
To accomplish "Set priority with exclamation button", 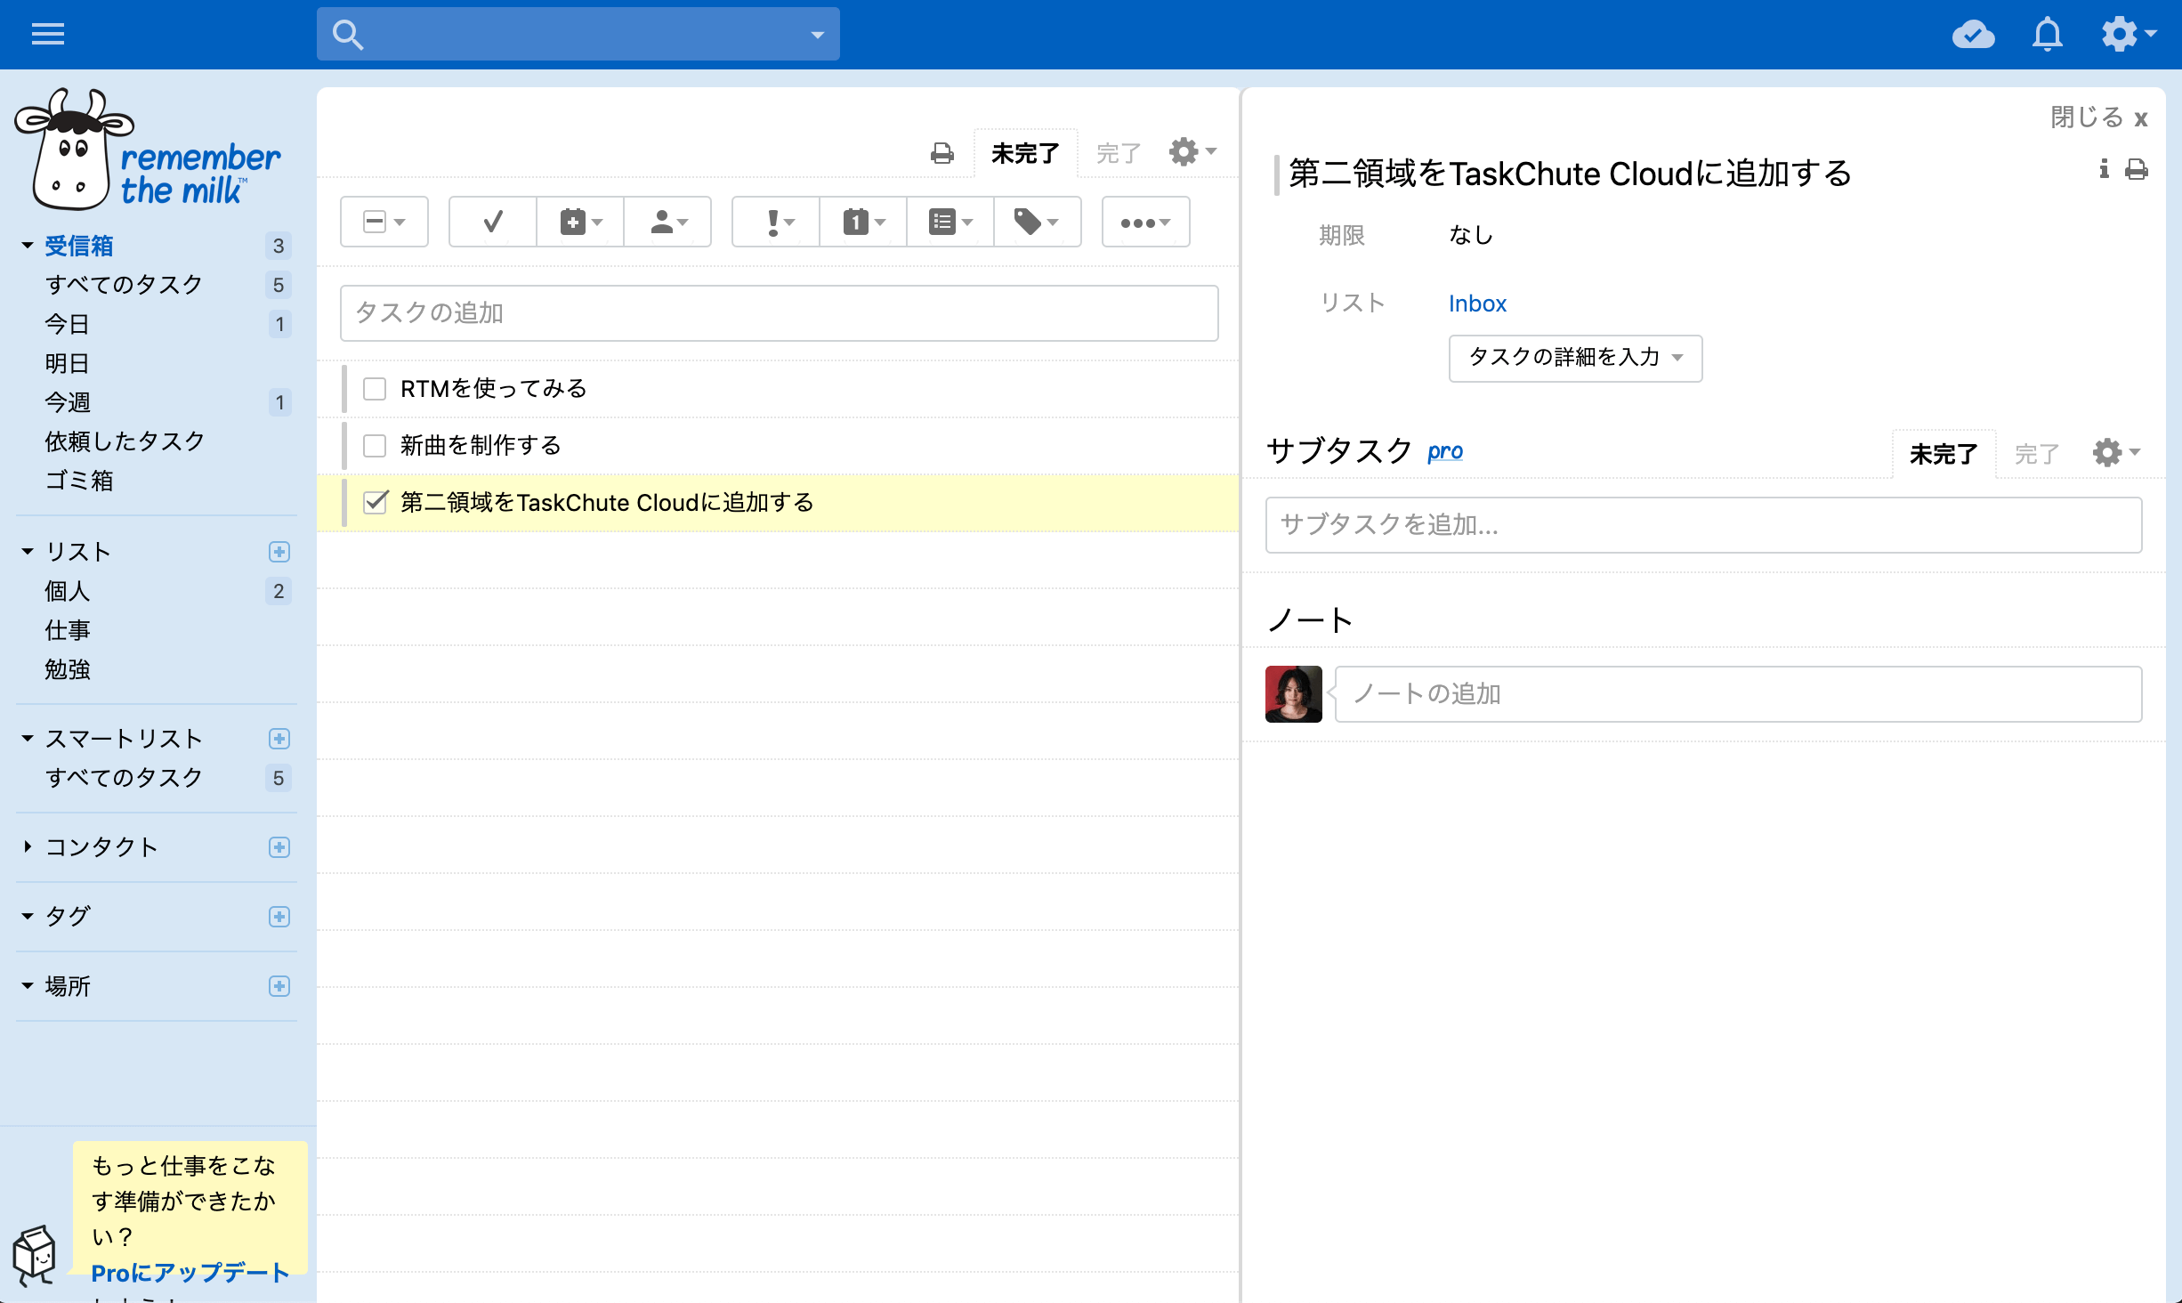I will [776, 222].
